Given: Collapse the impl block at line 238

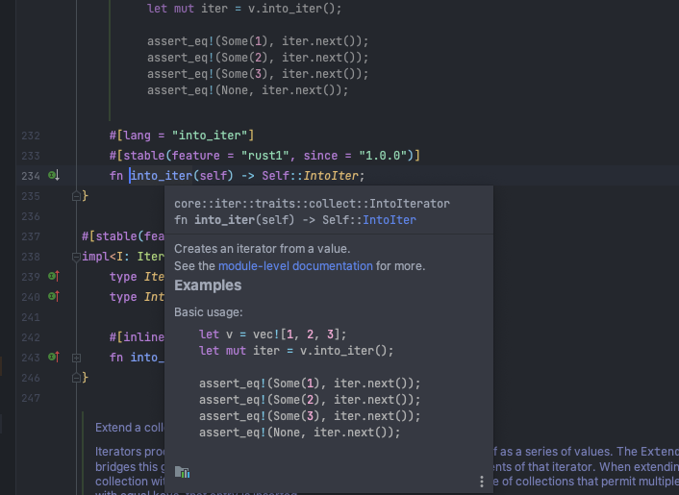Looking at the screenshot, I should [76, 257].
